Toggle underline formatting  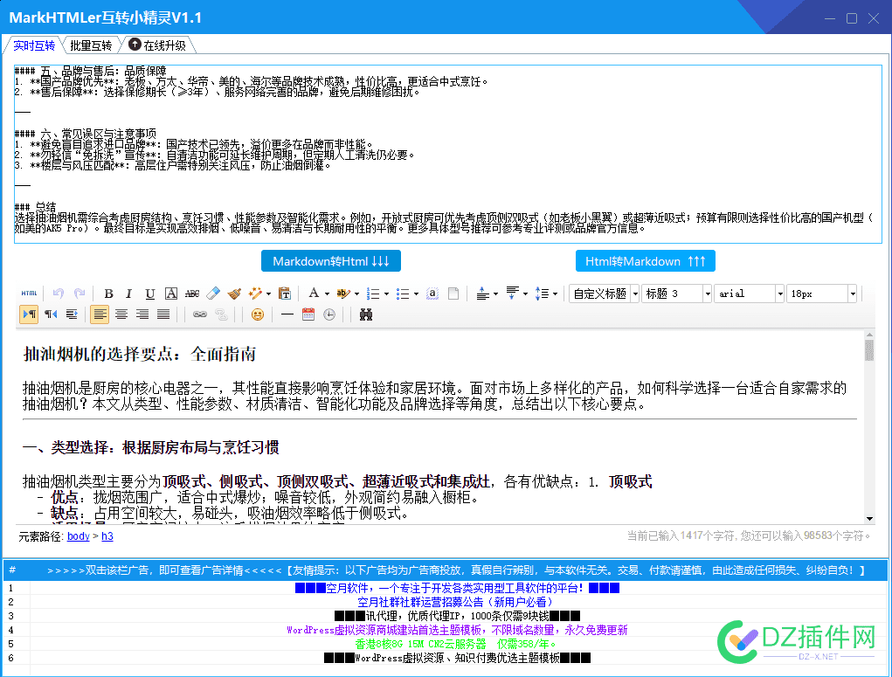[x=149, y=294]
